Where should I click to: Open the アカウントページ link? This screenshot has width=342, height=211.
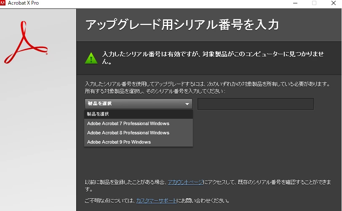click(186, 182)
